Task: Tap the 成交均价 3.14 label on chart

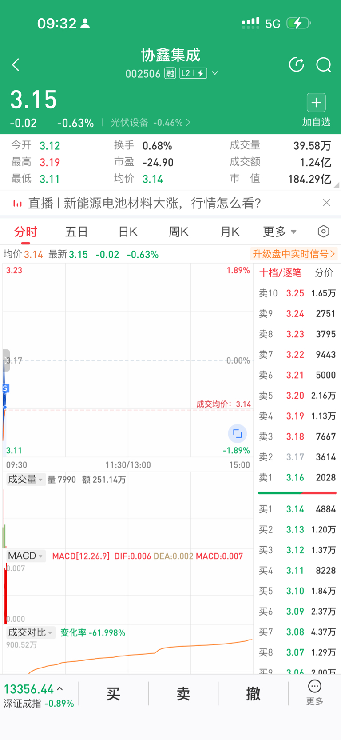Action: click(223, 404)
